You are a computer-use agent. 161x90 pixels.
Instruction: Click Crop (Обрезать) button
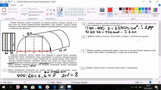[x=33, y=9]
